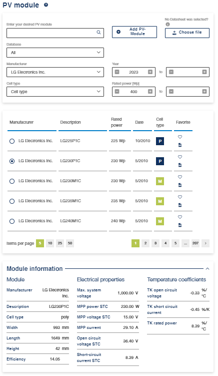Select the LG225P1C radio button
The width and height of the screenshot is (218, 376).
coord(12,141)
